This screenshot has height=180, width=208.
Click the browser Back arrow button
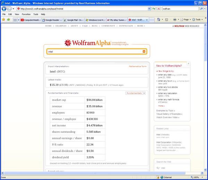(4, 9)
